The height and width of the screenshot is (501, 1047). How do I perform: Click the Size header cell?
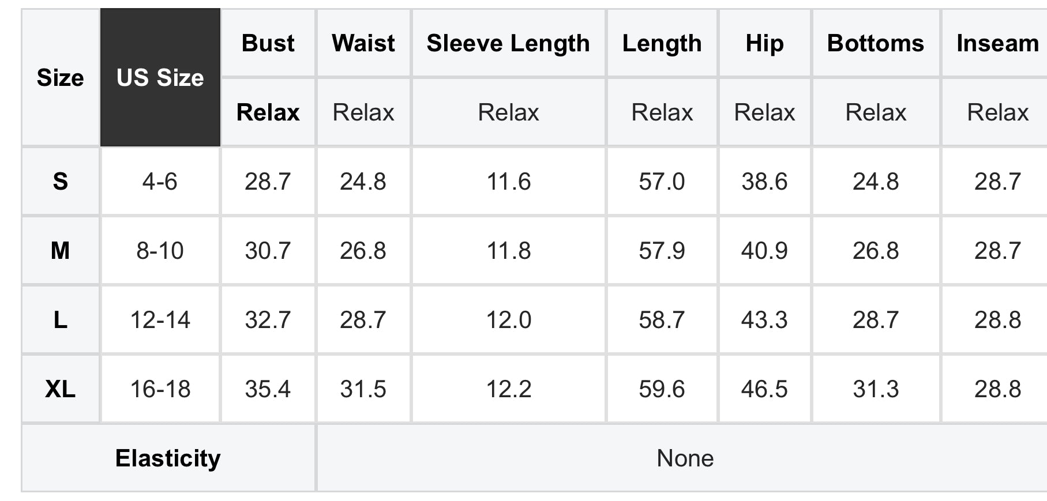point(60,77)
